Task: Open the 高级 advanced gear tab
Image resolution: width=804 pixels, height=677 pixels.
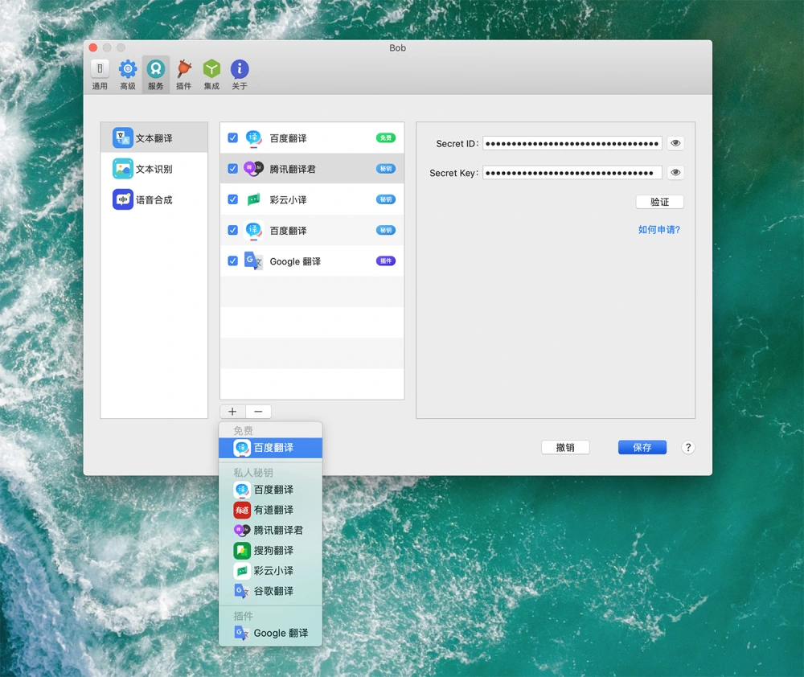Action: (x=128, y=75)
